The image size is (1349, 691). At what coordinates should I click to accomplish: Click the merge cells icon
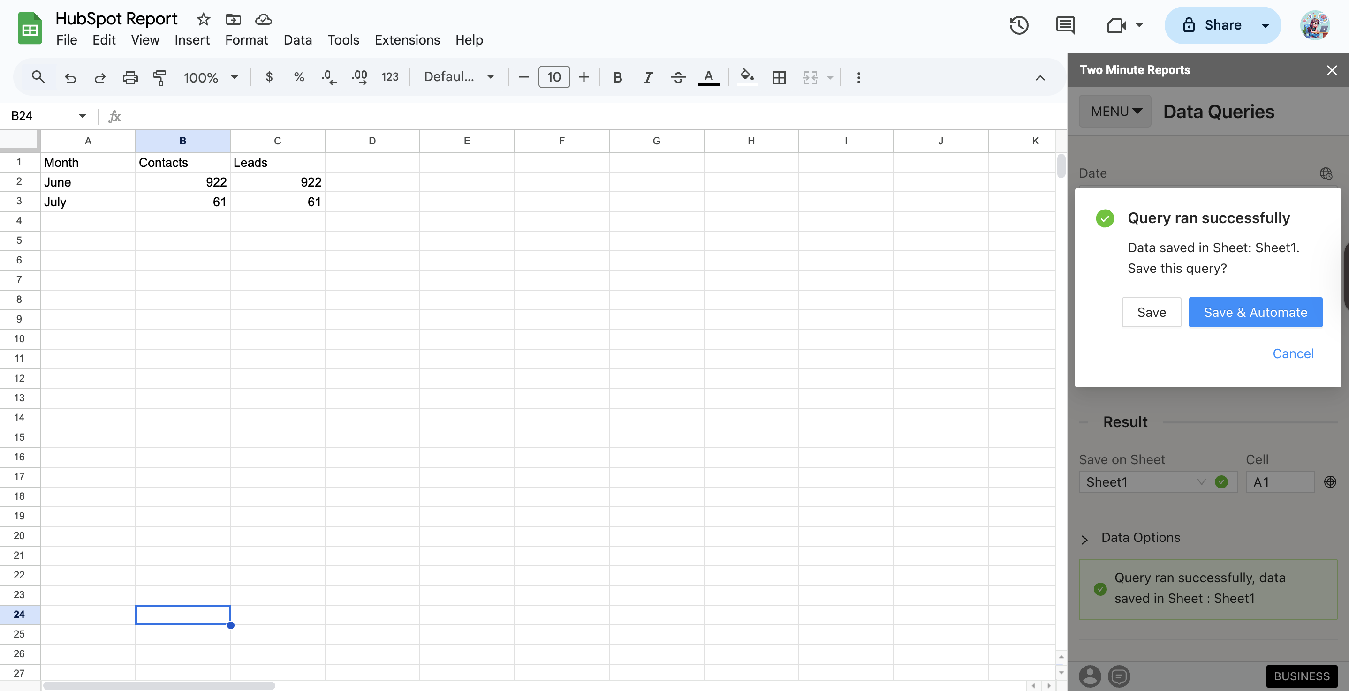810,77
